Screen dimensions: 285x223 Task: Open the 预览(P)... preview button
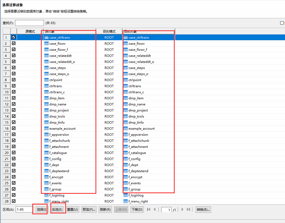coord(89,210)
